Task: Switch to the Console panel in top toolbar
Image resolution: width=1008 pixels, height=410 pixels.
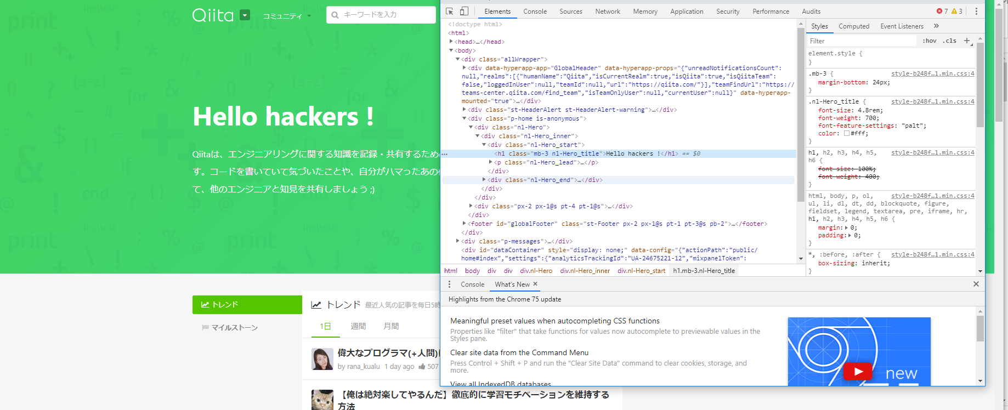Action: pos(535,11)
